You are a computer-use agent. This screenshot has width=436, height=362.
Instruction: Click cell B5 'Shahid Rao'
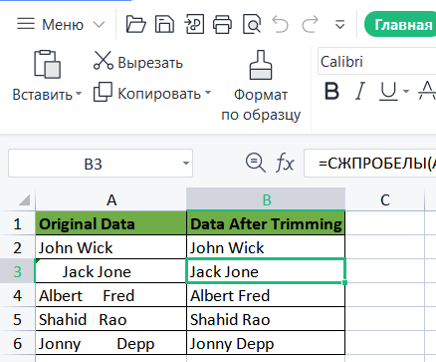266,319
